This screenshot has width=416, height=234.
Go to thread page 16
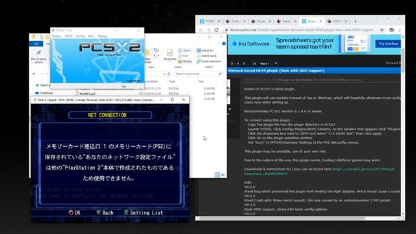(x=254, y=64)
